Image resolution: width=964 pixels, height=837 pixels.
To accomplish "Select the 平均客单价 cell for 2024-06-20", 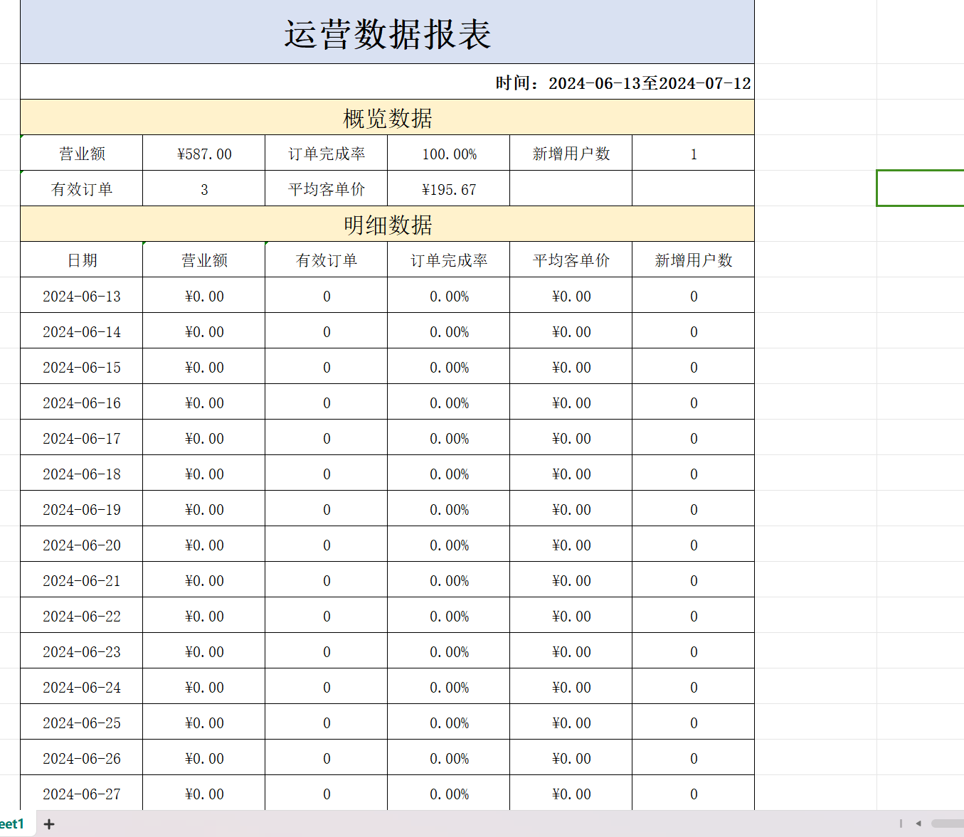I will (571, 544).
